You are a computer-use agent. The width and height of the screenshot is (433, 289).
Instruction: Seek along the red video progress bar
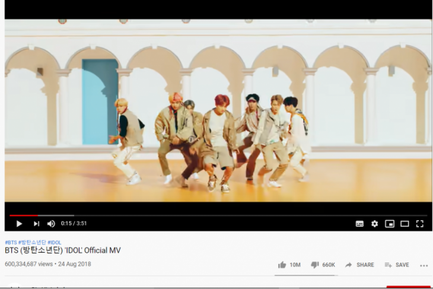218,215
